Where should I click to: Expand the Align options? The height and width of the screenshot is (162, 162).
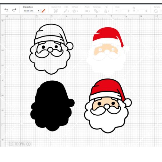[87, 11]
